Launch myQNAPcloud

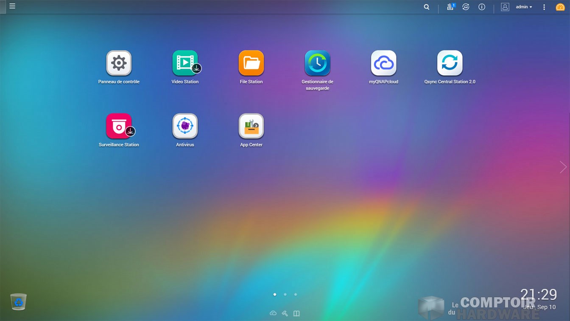pyautogui.click(x=383, y=63)
